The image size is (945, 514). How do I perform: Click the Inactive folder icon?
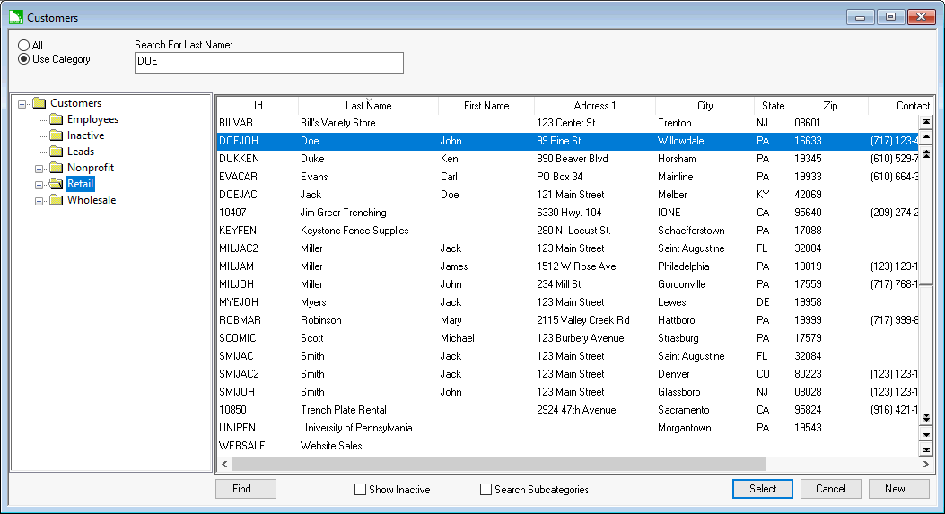[56, 135]
